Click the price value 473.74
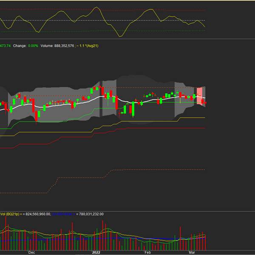The width and height of the screenshot is (255, 255). [5, 46]
